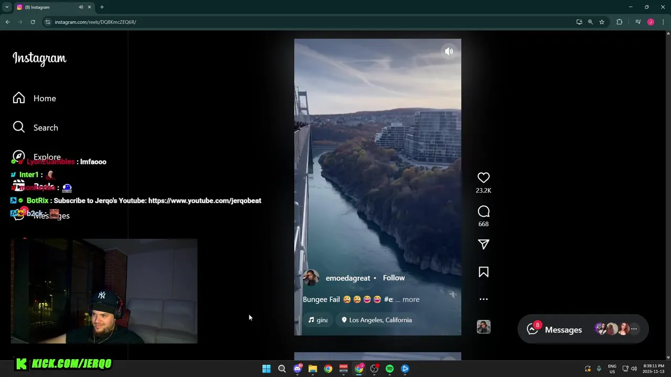Open Instagram Search in the sidebar

[x=36, y=128]
